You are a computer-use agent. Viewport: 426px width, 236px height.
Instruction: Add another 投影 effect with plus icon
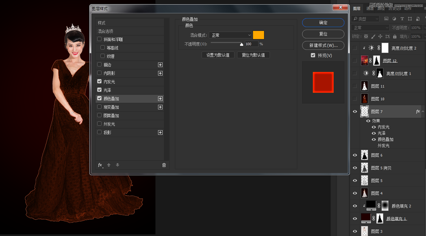point(160,132)
